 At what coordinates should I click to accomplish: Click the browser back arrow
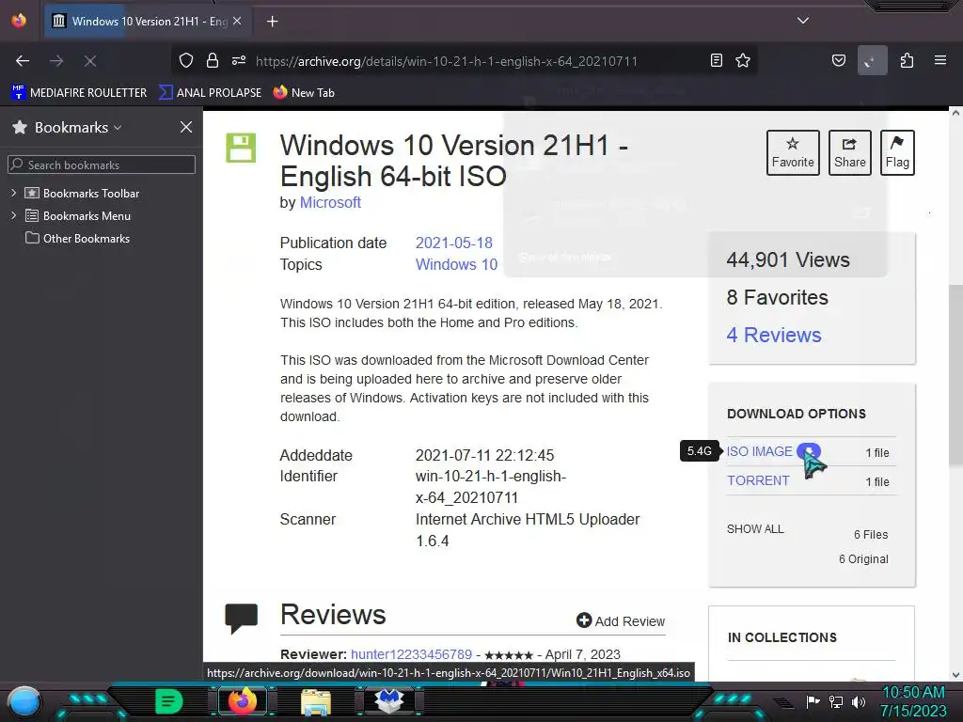click(x=23, y=61)
